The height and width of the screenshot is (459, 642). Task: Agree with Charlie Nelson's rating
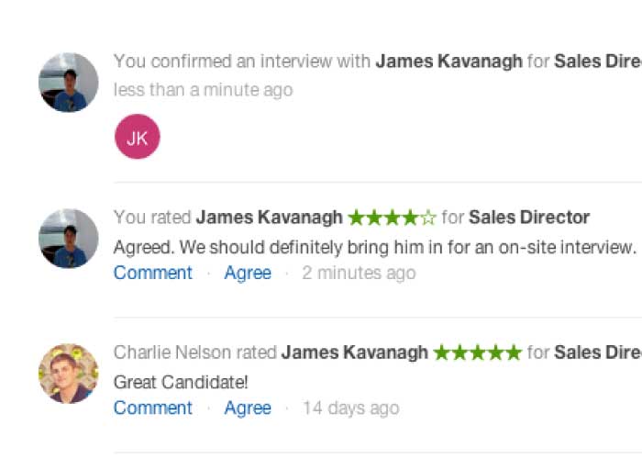(x=248, y=408)
